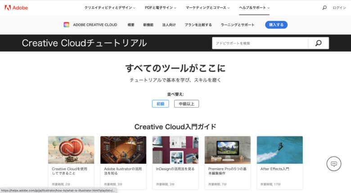Open the Premiere Pro monitor thumbnail

point(228,150)
